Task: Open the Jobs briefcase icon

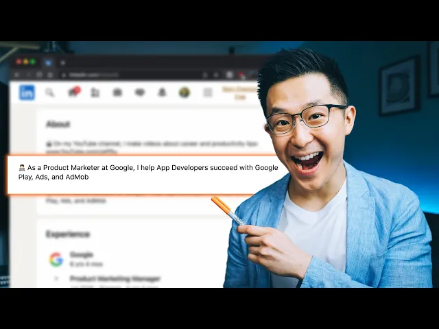Action: tap(117, 93)
